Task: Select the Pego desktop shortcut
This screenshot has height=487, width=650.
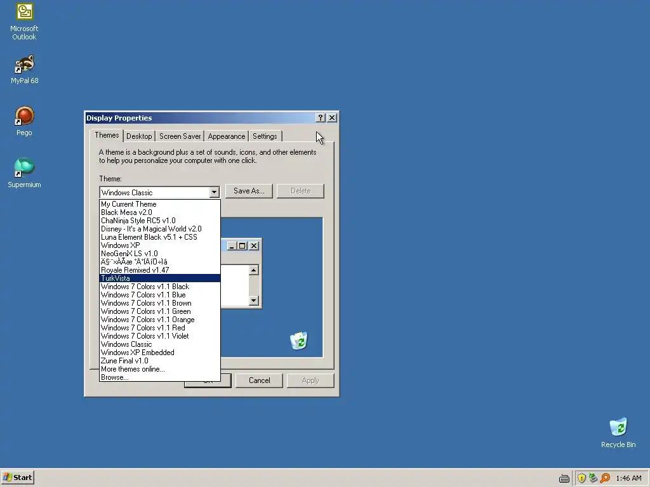Action: (24, 121)
